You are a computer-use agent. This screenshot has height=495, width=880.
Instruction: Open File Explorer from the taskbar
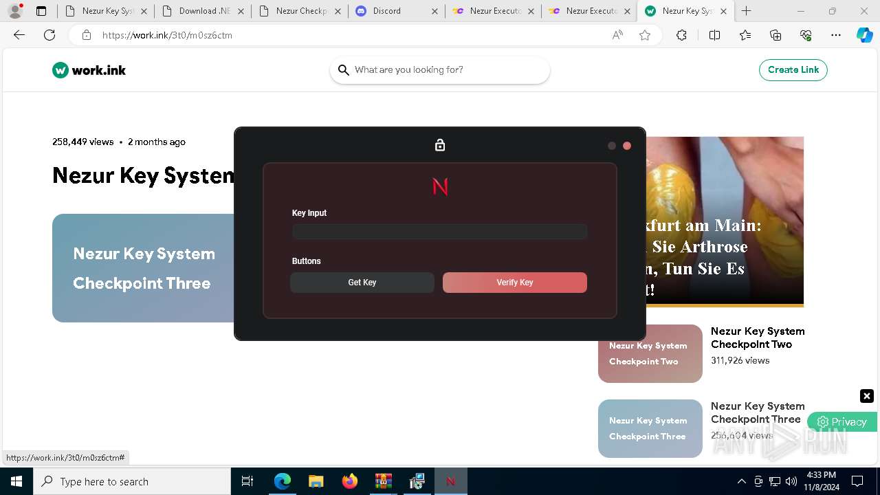pyautogui.click(x=316, y=481)
